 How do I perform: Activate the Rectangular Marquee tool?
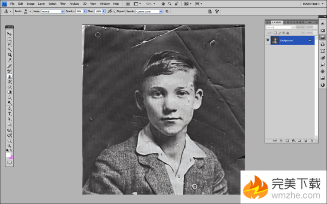point(9,39)
